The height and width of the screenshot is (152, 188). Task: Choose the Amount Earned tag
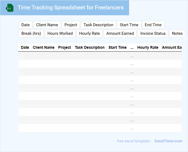[120, 33]
